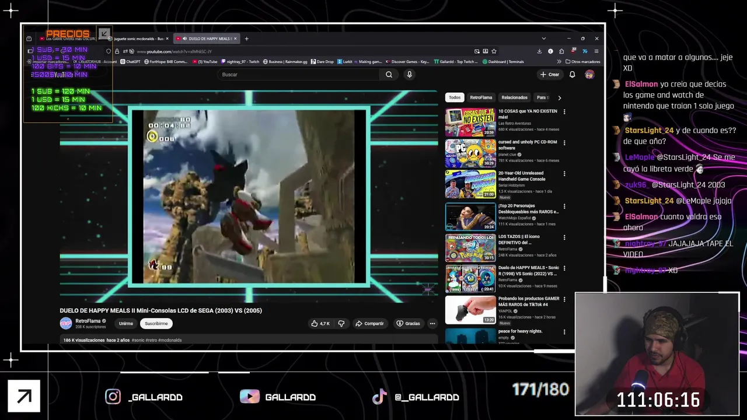Click the #sonic hashtag

pyautogui.click(x=138, y=340)
